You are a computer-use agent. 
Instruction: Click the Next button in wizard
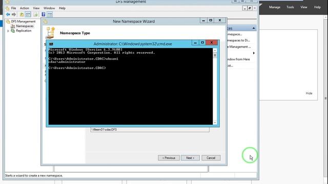click(x=190, y=158)
